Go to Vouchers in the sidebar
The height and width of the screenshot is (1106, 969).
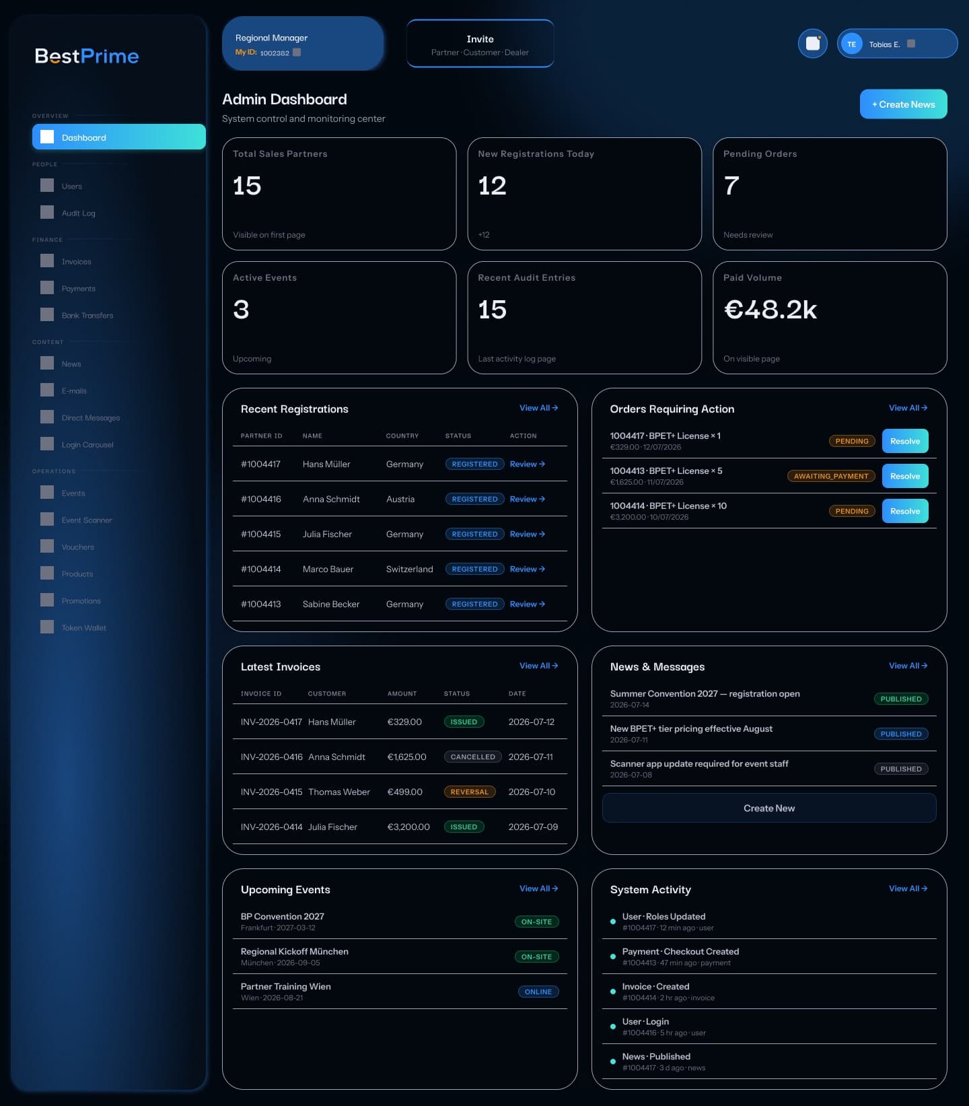pyautogui.click(x=119, y=547)
